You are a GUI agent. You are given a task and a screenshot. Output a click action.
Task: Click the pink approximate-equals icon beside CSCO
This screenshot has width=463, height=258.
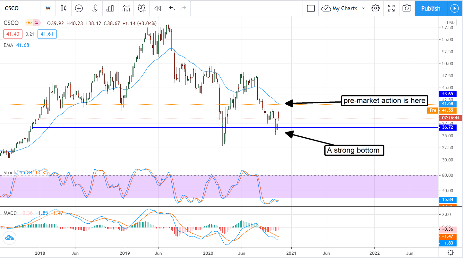[x=36, y=23]
